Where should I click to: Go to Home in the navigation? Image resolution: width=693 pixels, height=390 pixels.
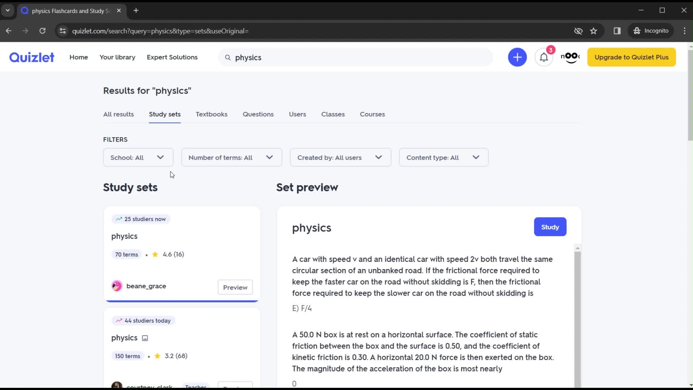(79, 57)
